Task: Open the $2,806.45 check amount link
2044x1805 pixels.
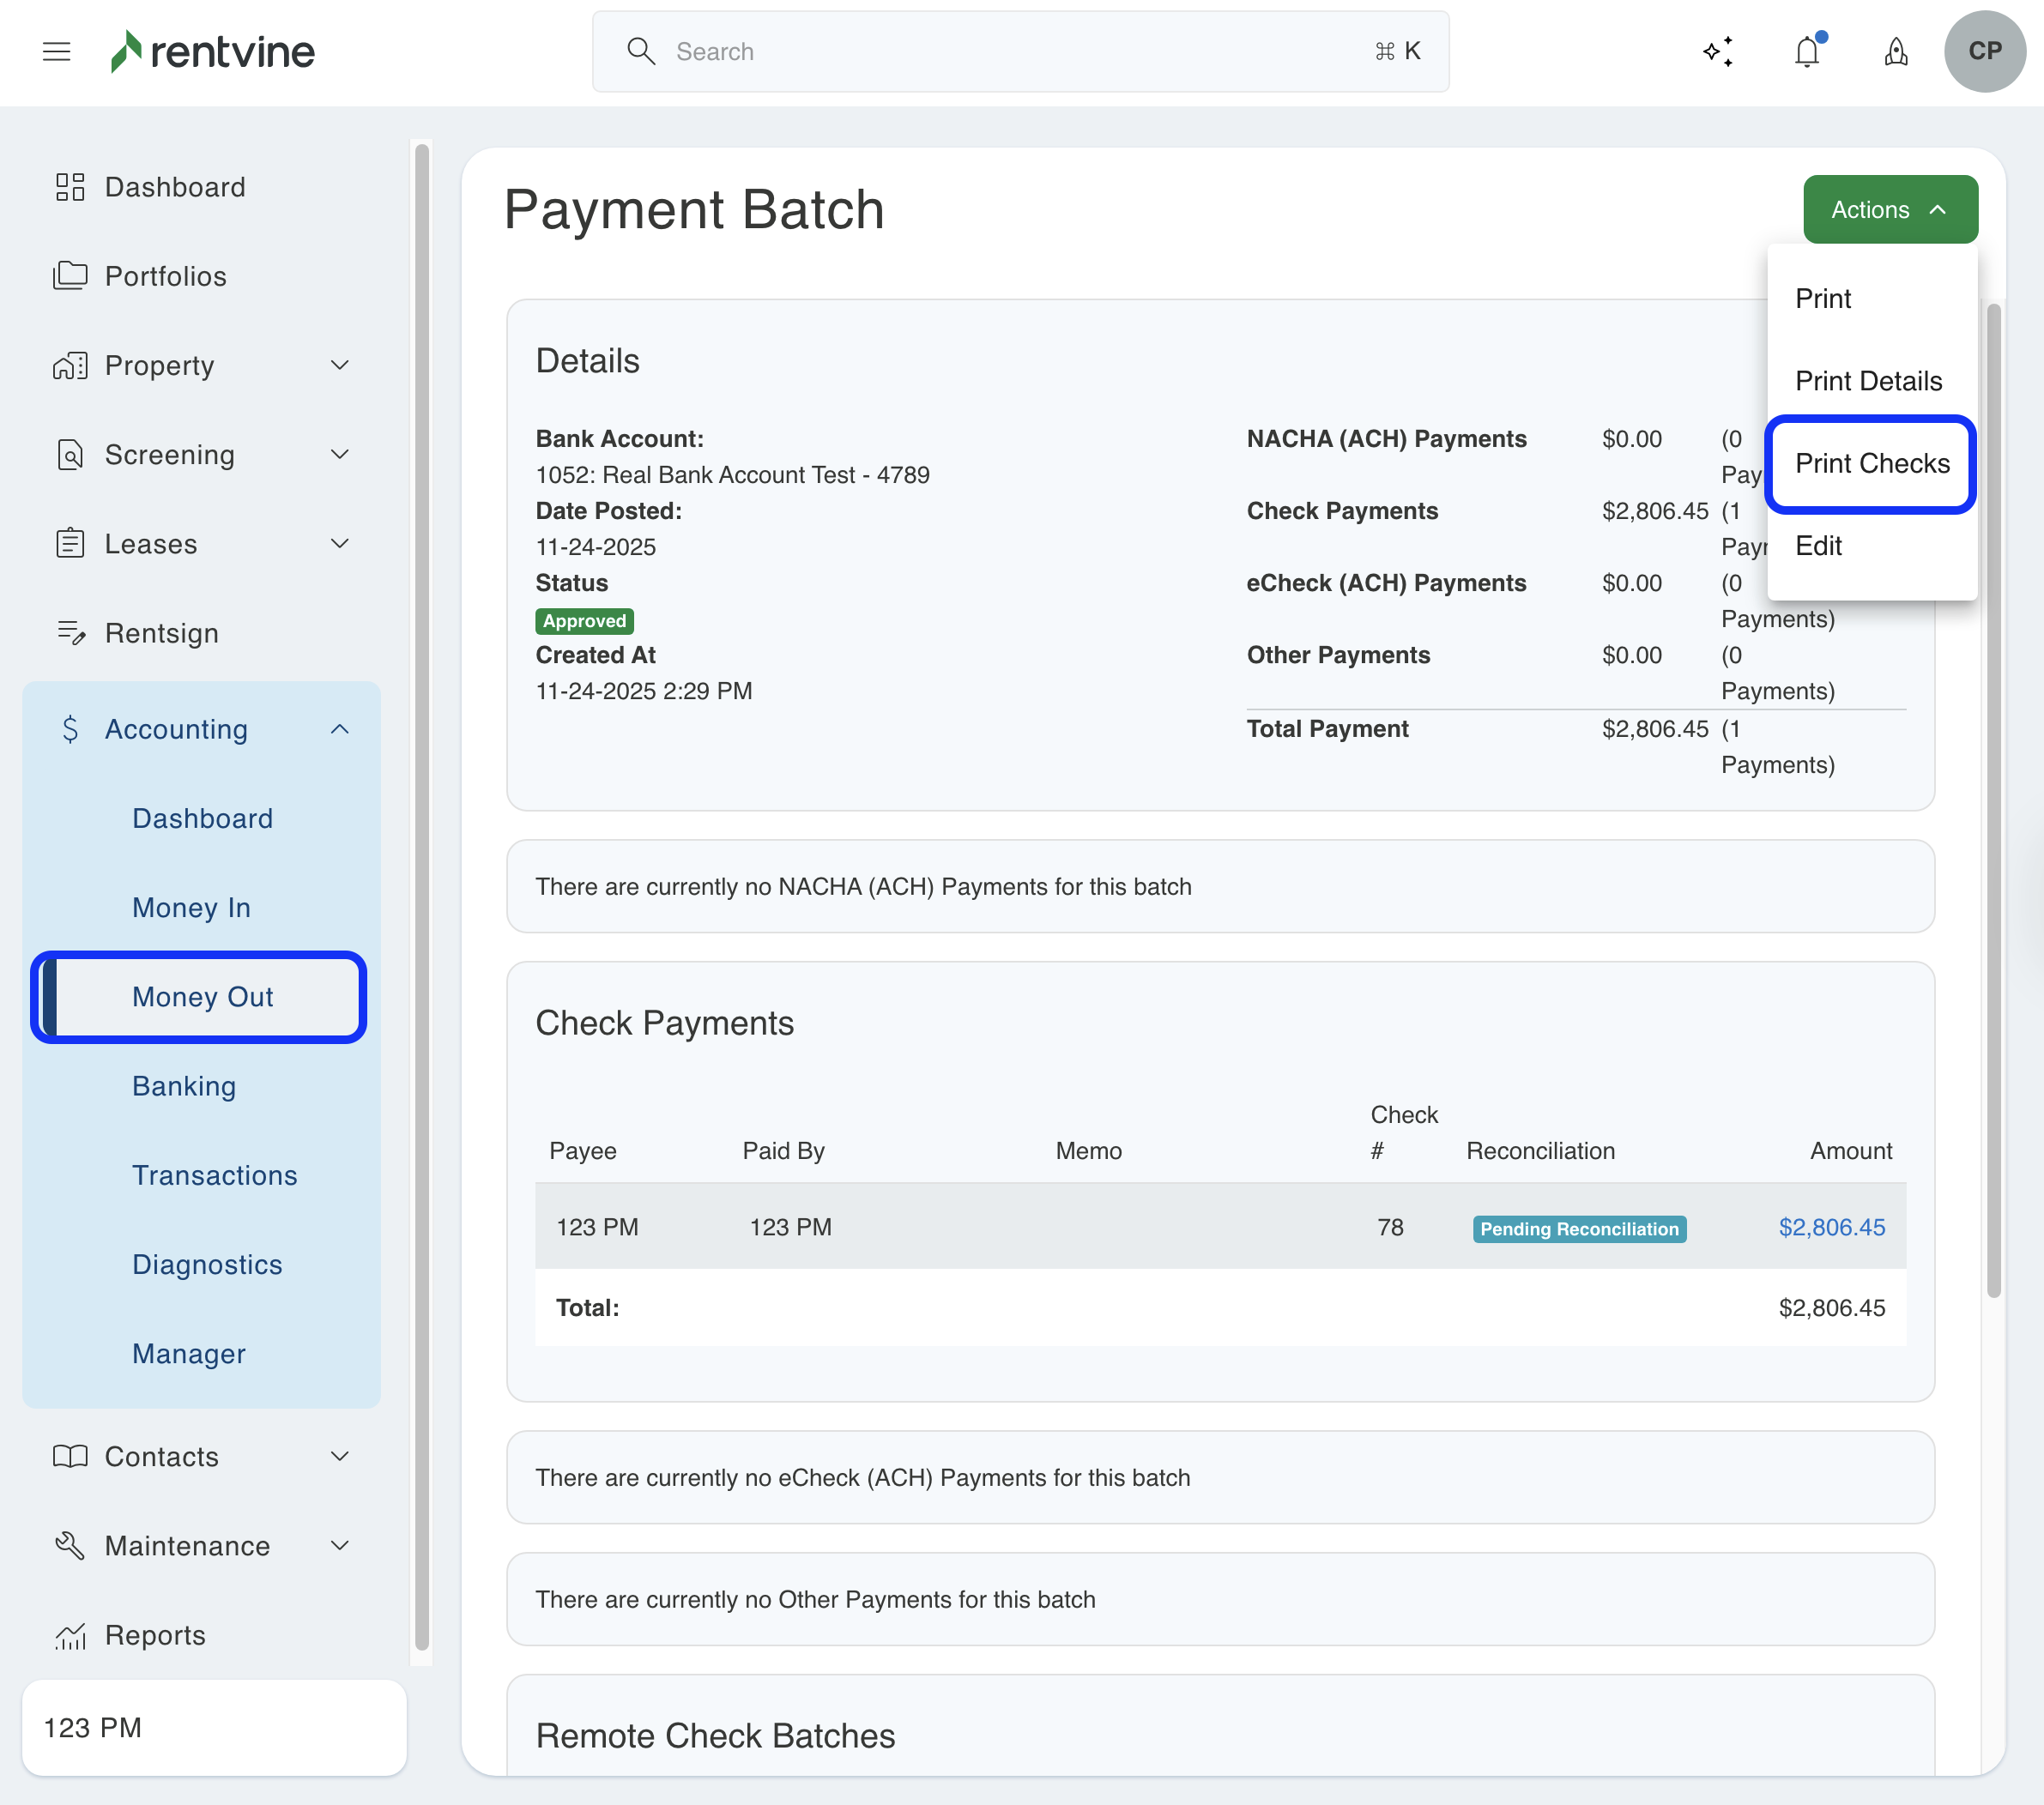Action: pos(1830,1227)
